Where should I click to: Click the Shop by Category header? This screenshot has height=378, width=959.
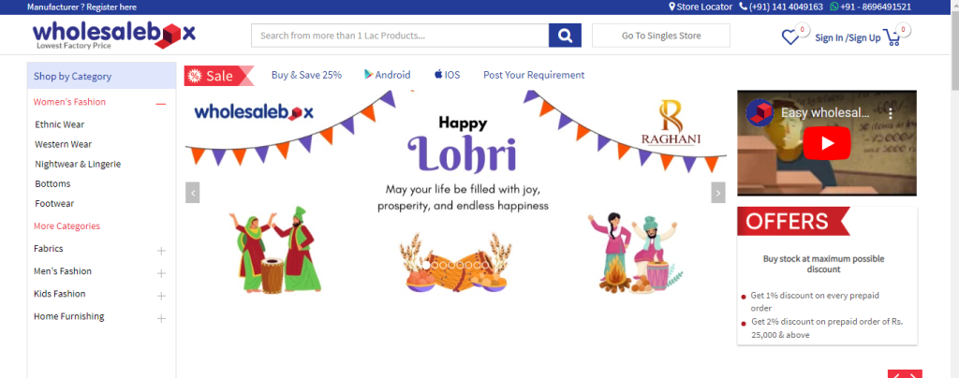[101, 77]
